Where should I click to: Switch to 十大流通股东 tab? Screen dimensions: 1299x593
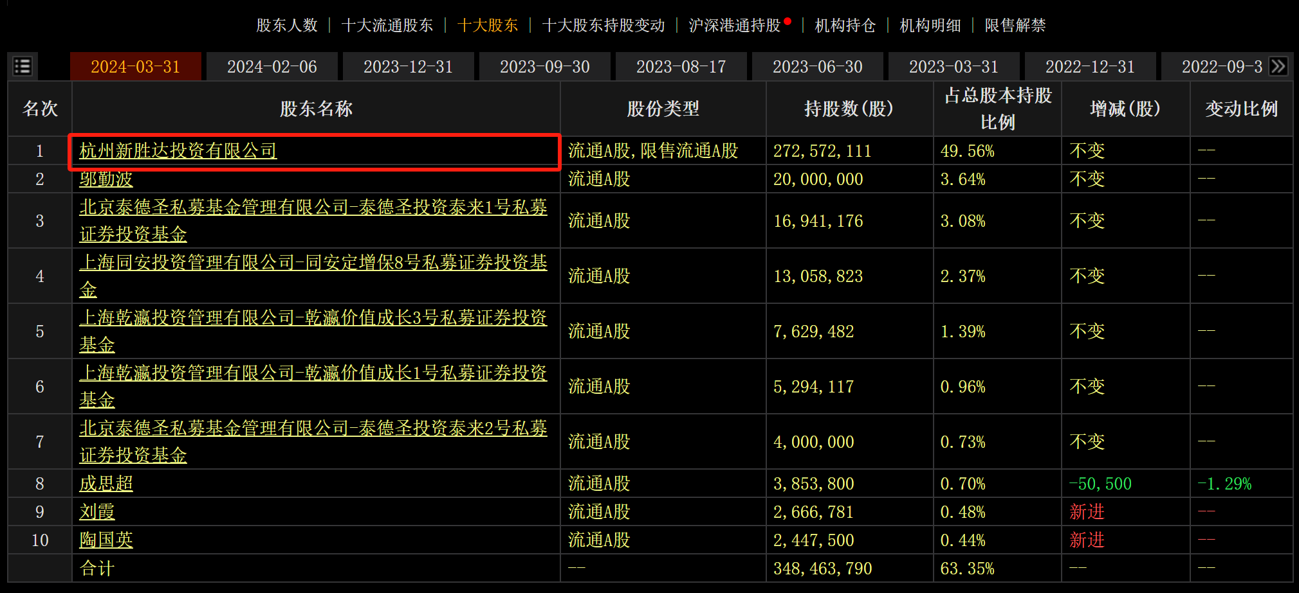[387, 25]
